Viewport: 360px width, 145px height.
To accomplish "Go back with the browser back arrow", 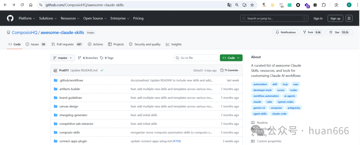I will [5, 5].
